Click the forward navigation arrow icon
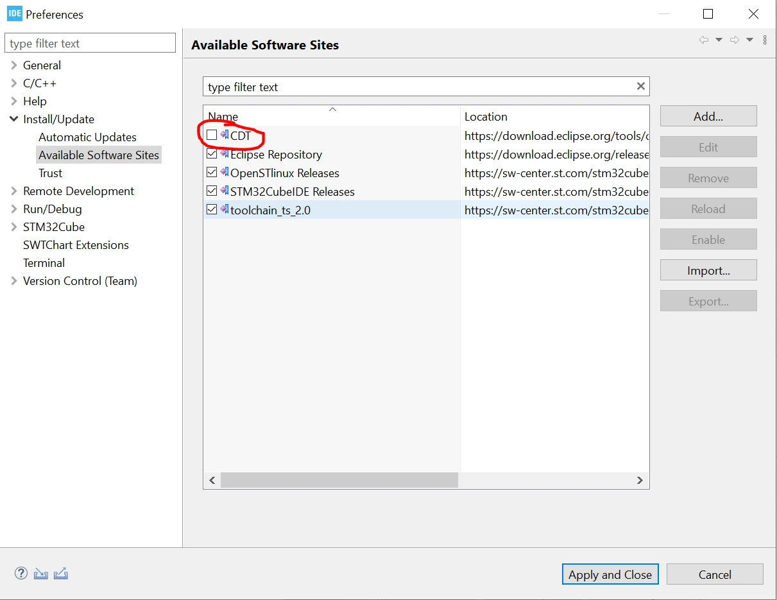The height and width of the screenshot is (600, 777). (x=735, y=40)
